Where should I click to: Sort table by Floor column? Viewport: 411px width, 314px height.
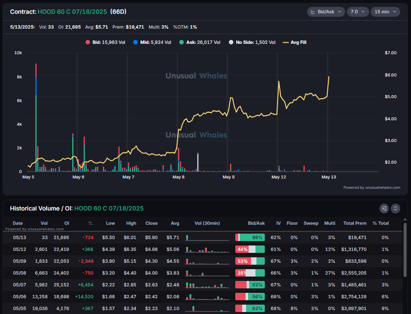pyautogui.click(x=292, y=223)
